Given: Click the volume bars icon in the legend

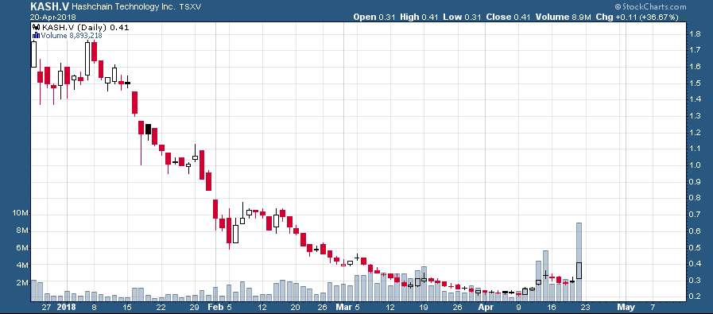Looking at the screenshot, I should pyautogui.click(x=36, y=36).
